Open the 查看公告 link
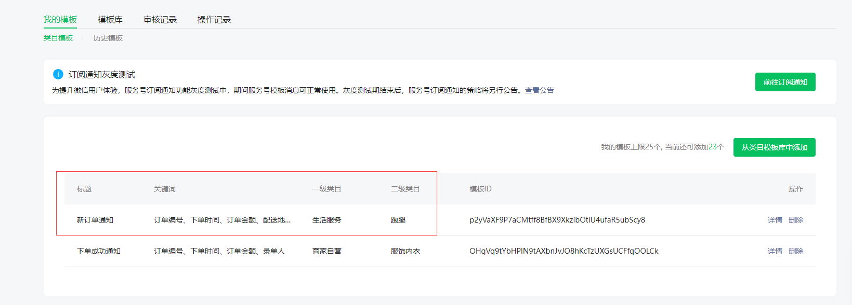This screenshot has height=305, width=852. (x=539, y=90)
